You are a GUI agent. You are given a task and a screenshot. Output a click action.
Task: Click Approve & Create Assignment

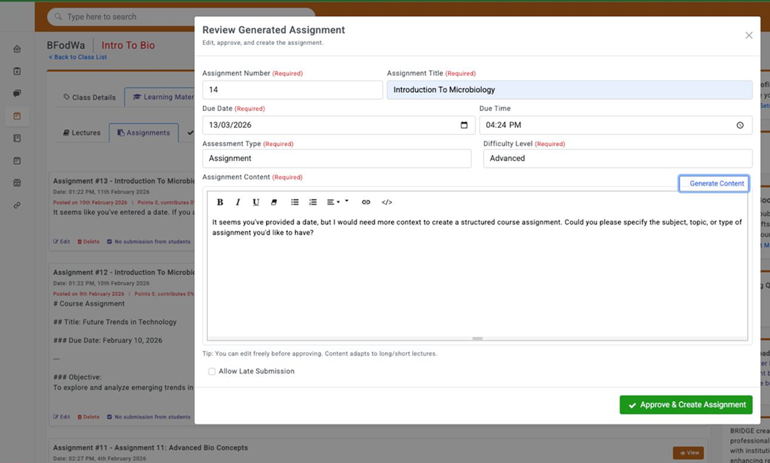pyautogui.click(x=686, y=405)
